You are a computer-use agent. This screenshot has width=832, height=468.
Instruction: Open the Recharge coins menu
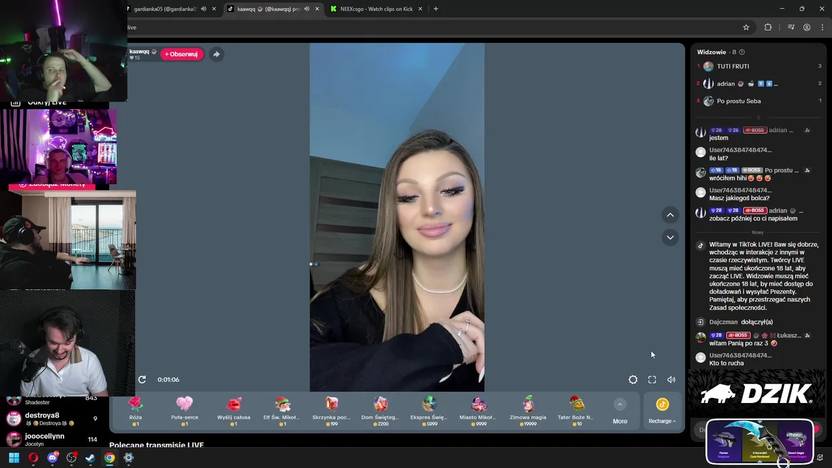(x=662, y=411)
